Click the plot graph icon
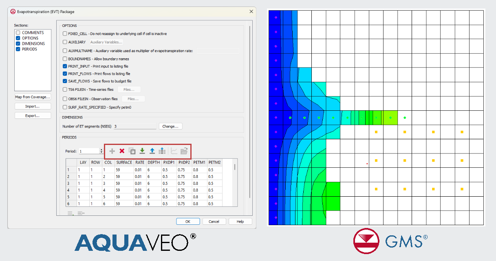496x261 pixels. tap(174, 151)
